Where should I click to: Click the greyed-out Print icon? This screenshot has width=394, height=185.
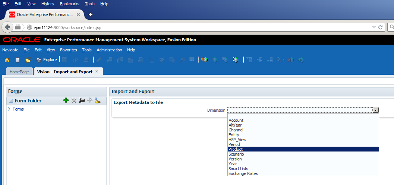coord(86,60)
